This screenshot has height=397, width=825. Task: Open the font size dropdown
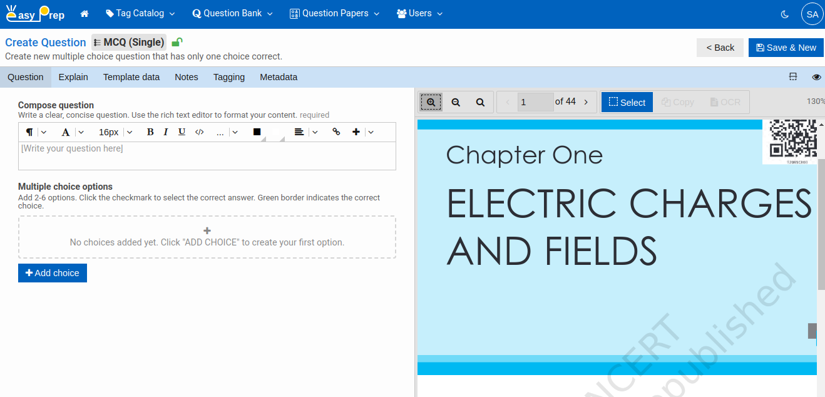point(115,132)
